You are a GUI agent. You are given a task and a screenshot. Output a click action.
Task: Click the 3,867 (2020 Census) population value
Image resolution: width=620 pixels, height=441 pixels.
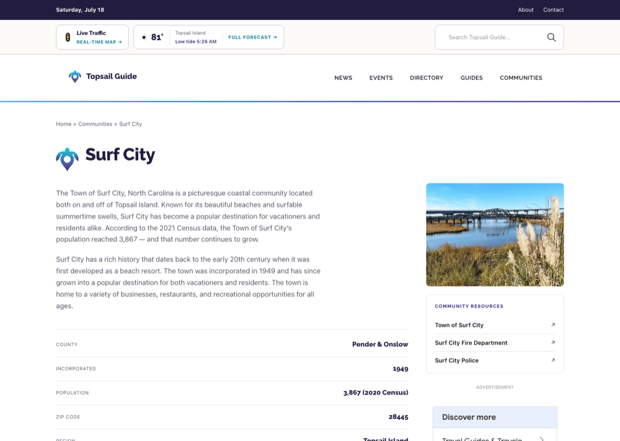pyautogui.click(x=376, y=393)
